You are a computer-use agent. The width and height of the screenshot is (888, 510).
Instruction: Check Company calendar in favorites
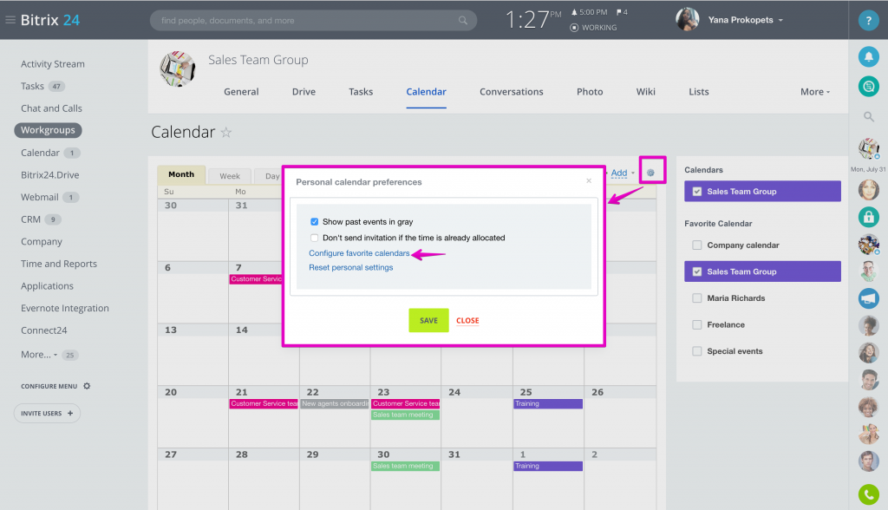[697, 245]
